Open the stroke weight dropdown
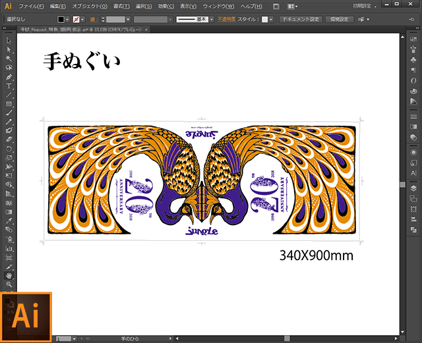The width and height of the screenshot is (422, 343). tap(128, 19)
